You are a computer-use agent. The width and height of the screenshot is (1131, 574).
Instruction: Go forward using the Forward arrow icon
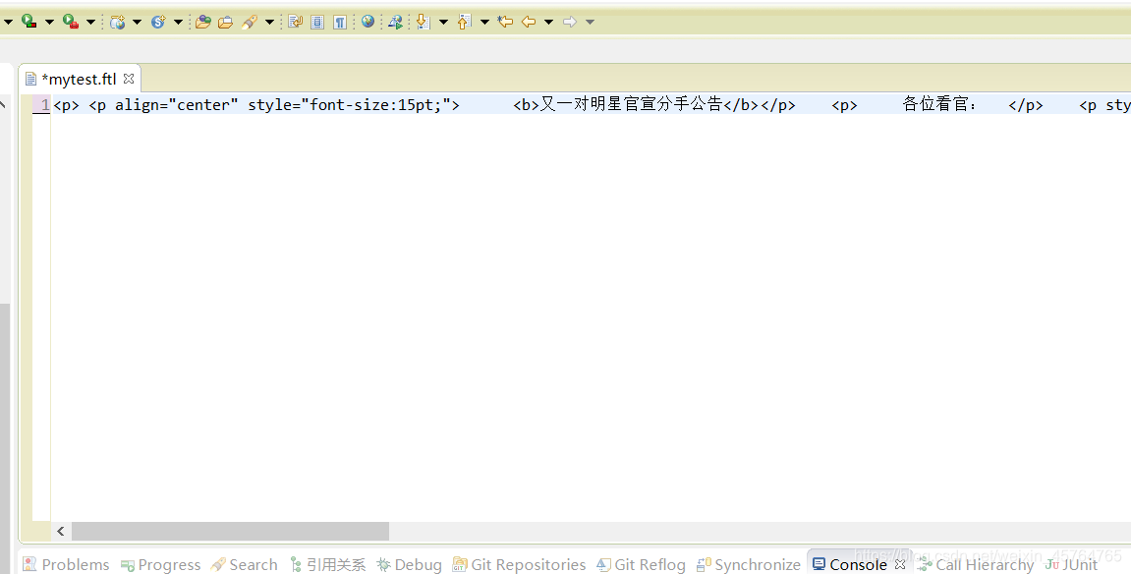point(568,21)
